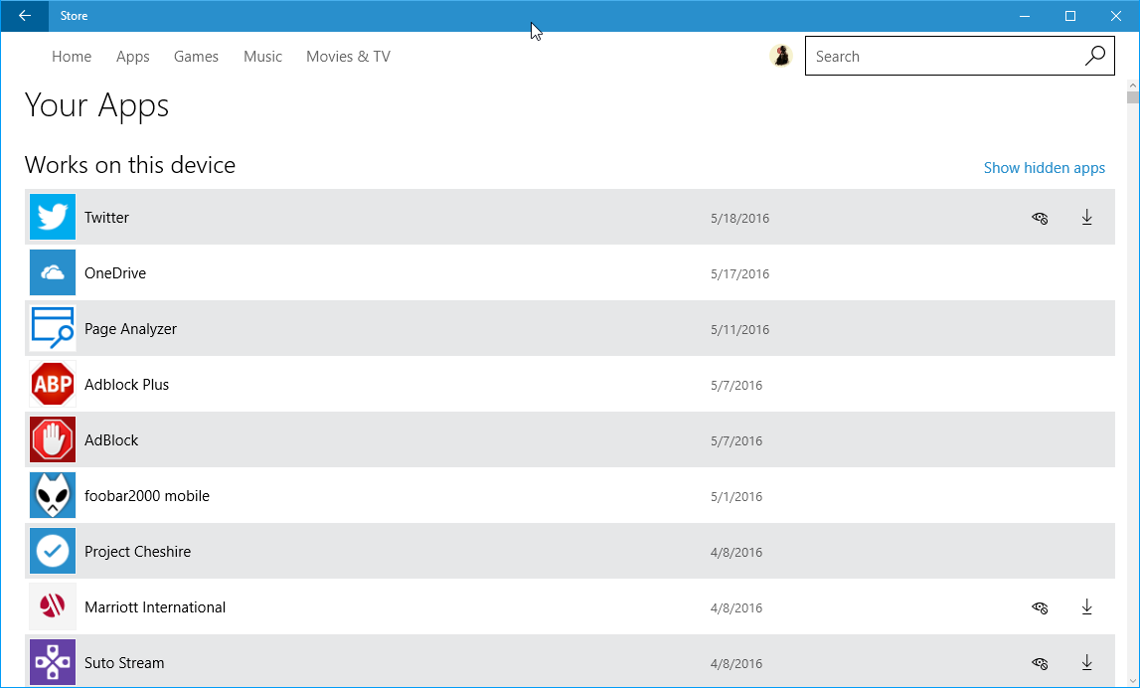Switch to the Apps tab
This screenshot has width=1140, height=688.
(x=133, y=56)
